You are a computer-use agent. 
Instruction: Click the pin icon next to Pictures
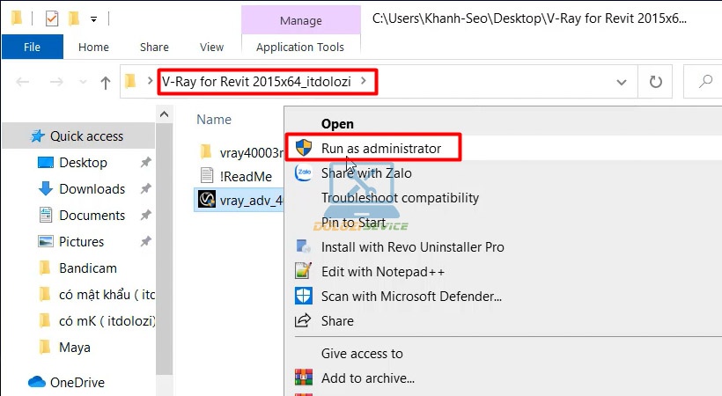[145, 241]
